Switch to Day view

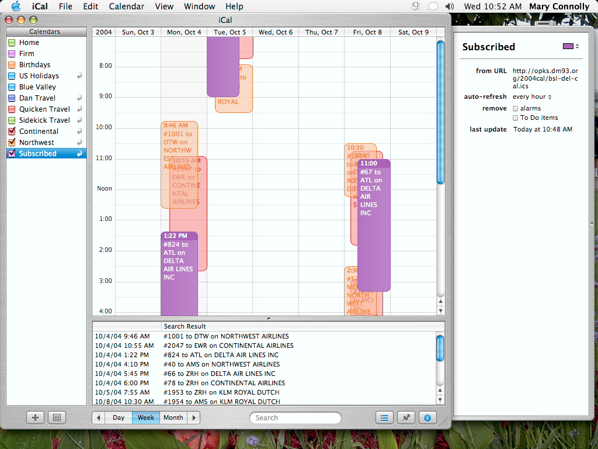coord(119,417)
